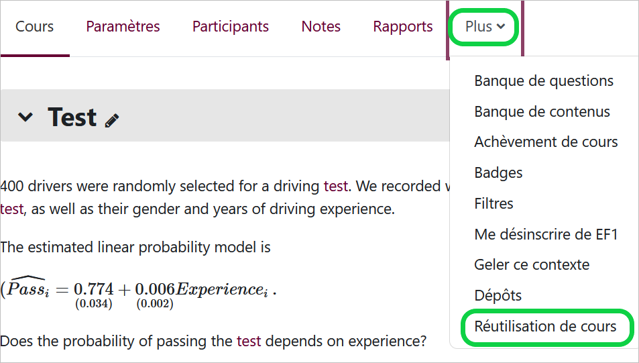Screen dimensions: 639x363
Task: Choose Réutilisation de cours menu item
Action: pyautogui.click(x=545, y=326)
